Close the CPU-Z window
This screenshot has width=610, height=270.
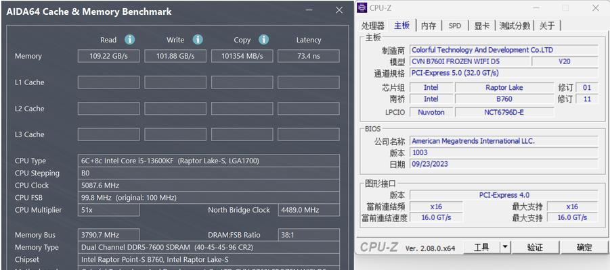(596, 7)
